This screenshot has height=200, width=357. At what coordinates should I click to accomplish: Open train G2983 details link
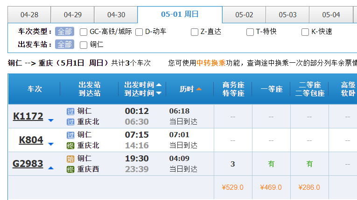tap(28, 164)
